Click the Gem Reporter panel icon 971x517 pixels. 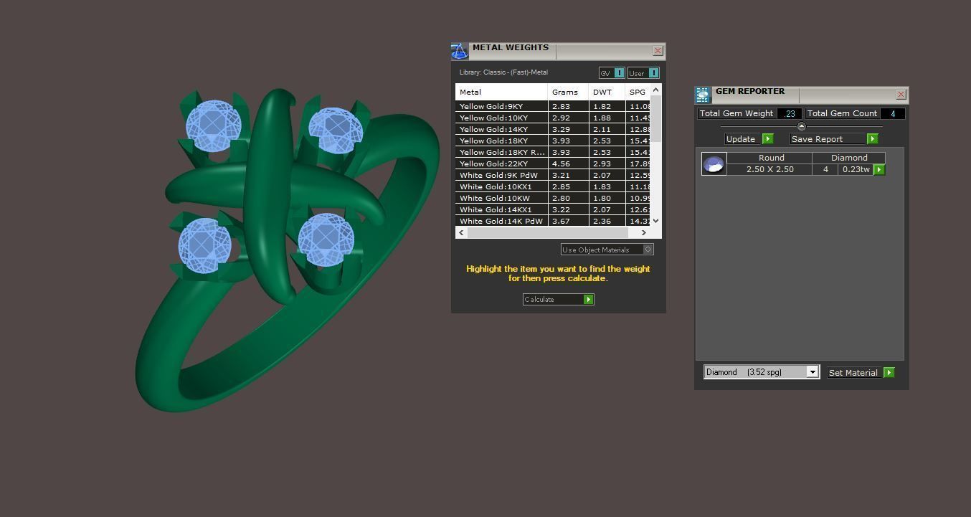pos(703,95)
